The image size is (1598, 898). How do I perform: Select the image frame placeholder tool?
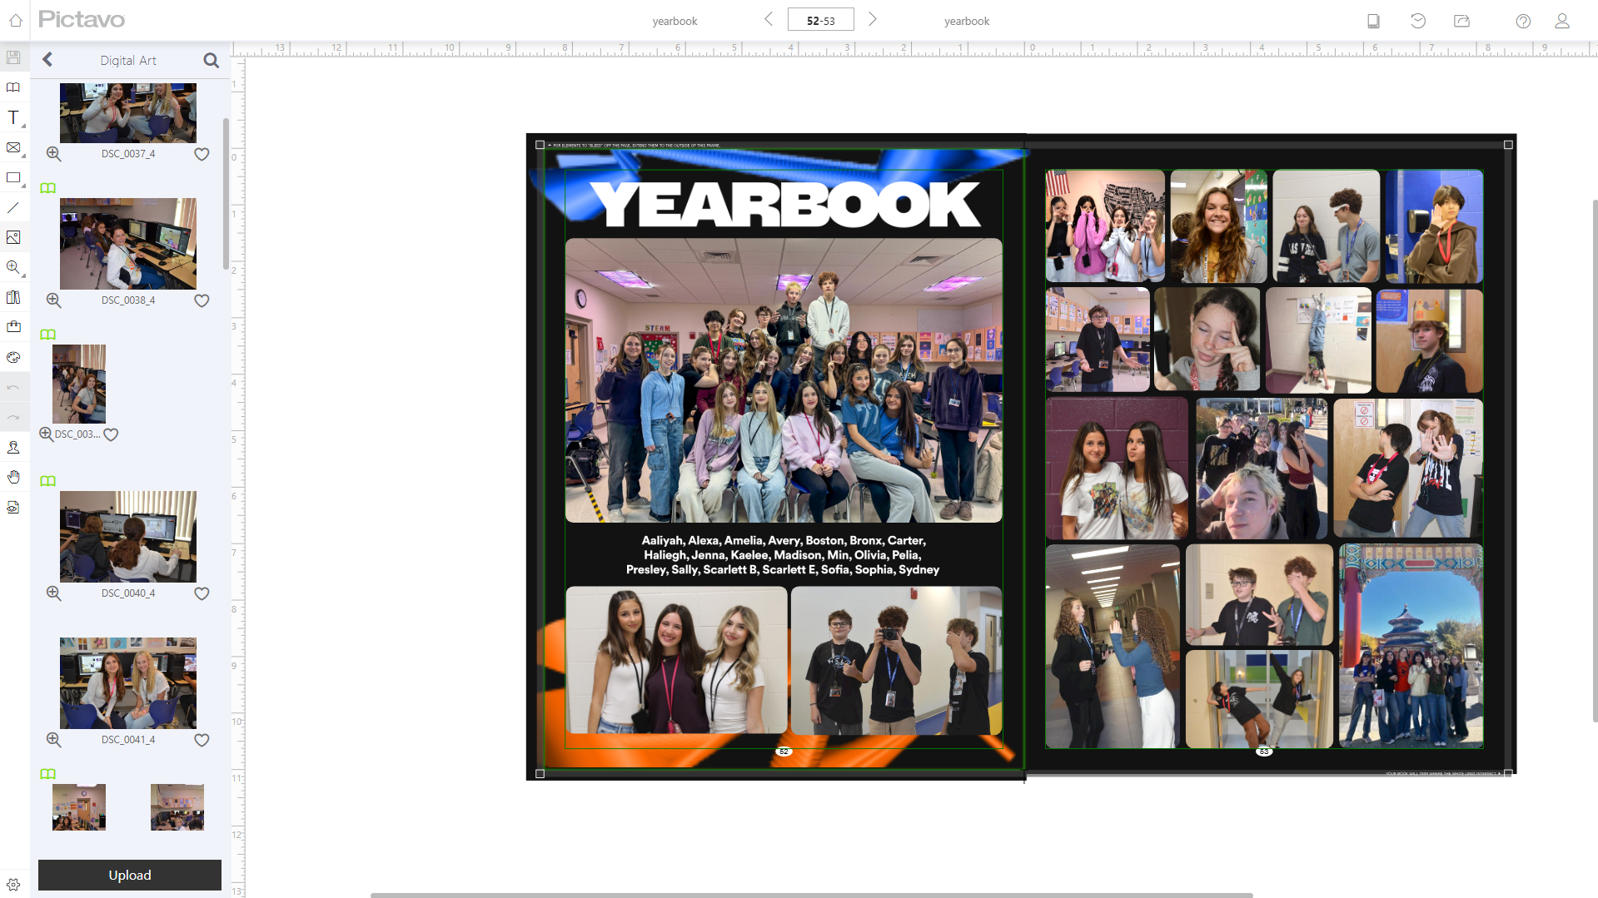click(13, 147)
